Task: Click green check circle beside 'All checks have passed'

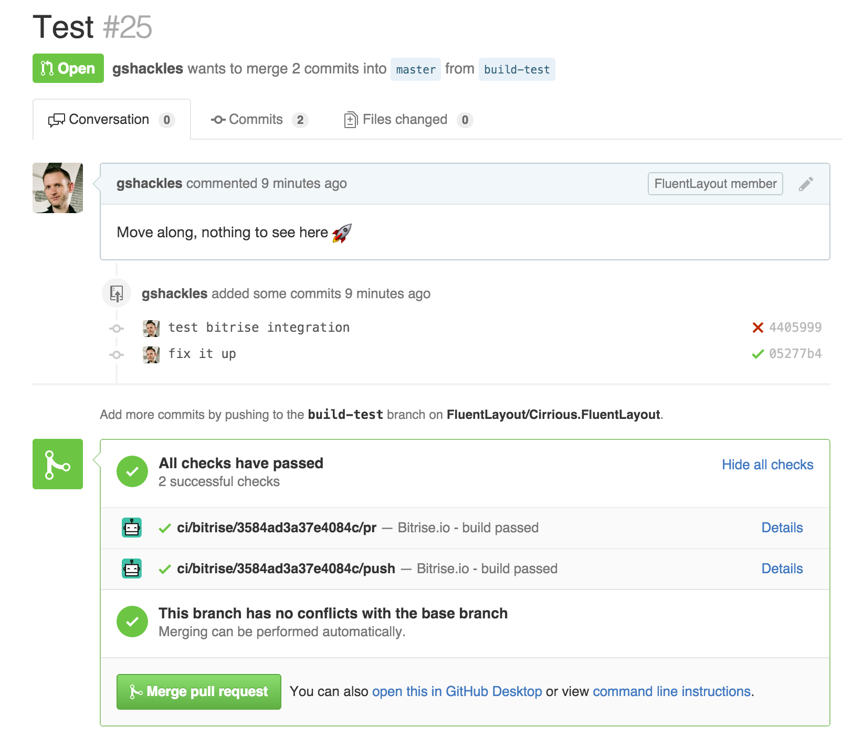Action: pyautogui.click(x=132, y=471)
